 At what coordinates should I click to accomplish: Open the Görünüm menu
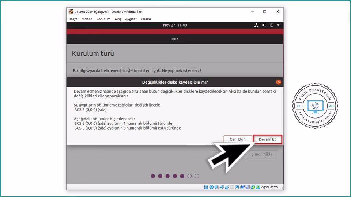[103, 19]
